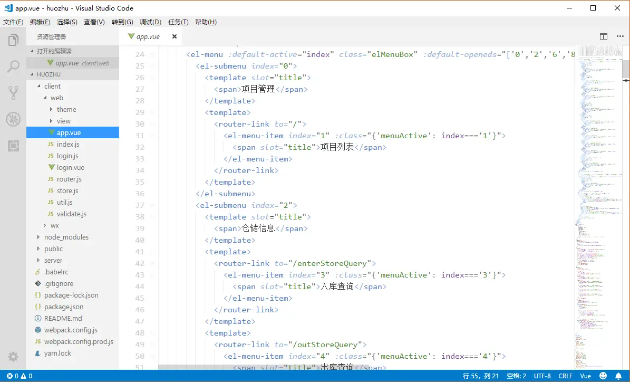Open index.js in the explorer
This screenshot has width=630, height=382.
pyautogui.click(x=73, y=145)
